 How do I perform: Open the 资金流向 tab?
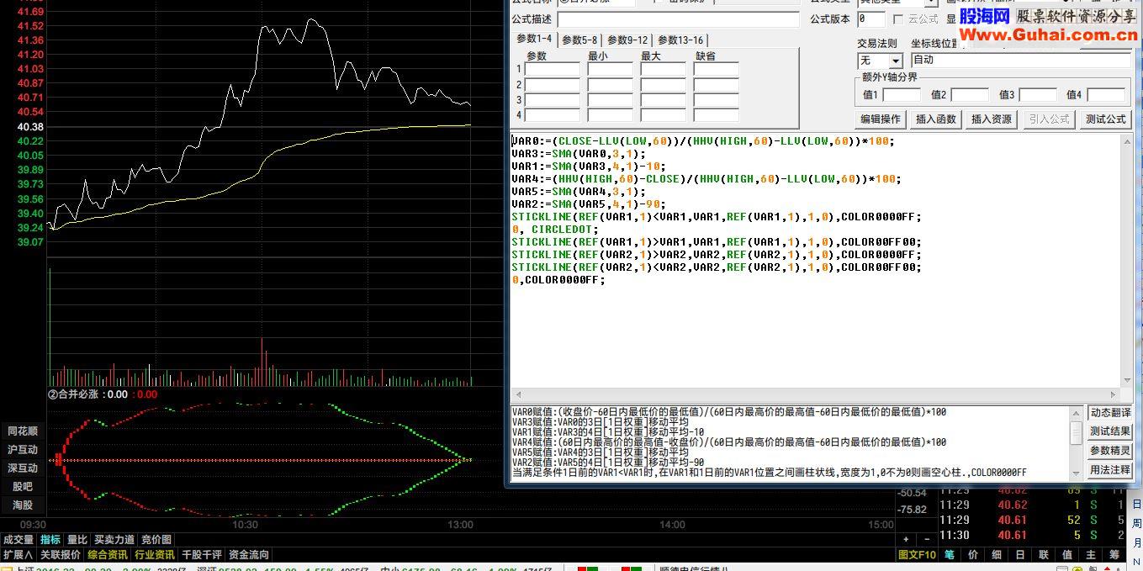249,555
